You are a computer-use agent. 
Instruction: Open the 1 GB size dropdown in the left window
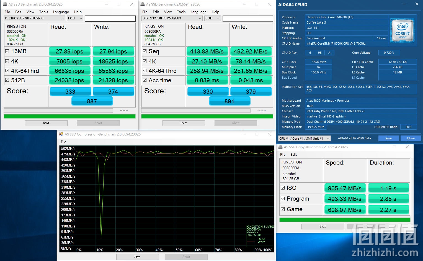point(75,18)
